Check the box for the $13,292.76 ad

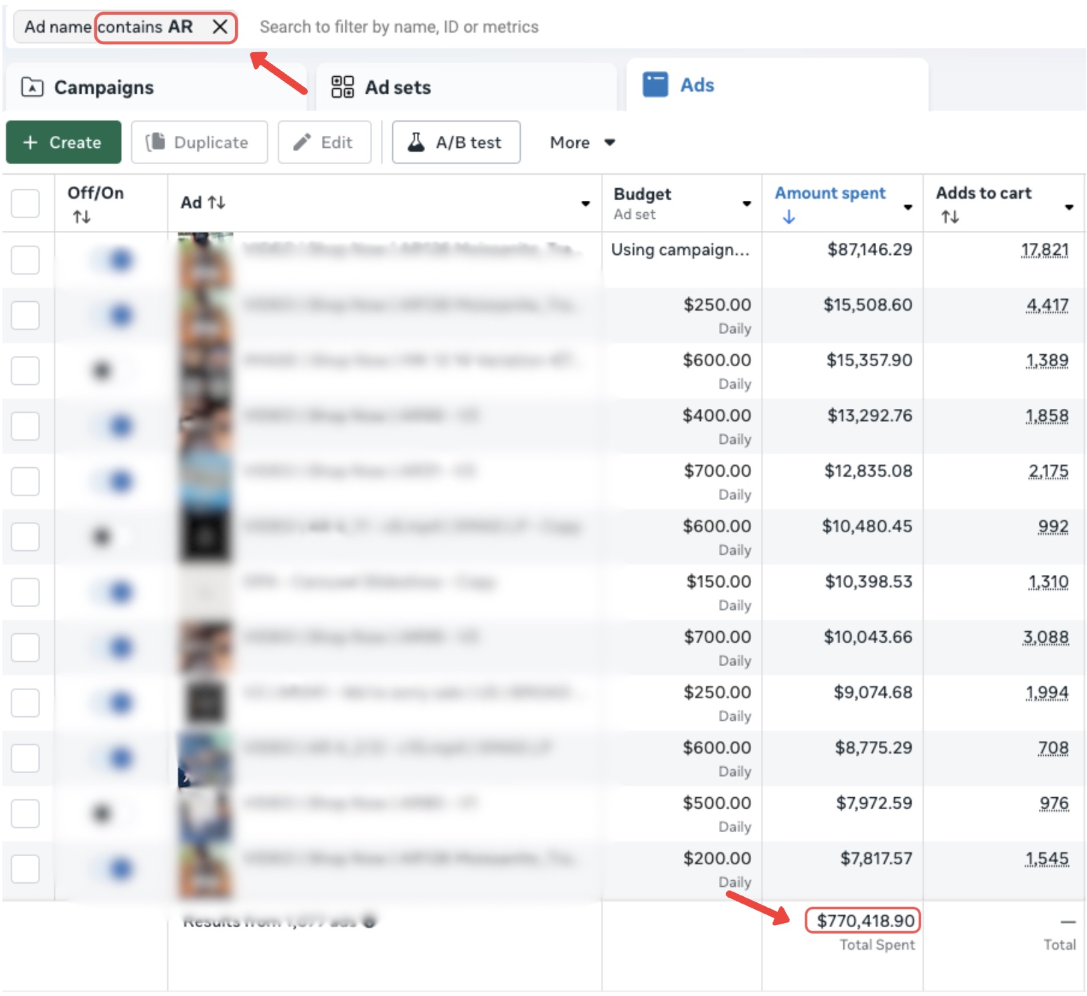25,426
